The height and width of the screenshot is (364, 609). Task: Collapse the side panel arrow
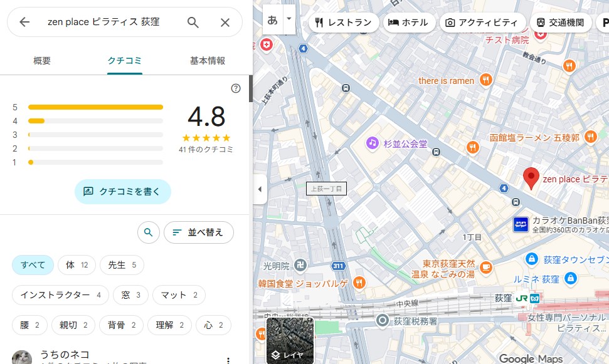point(260,189)
